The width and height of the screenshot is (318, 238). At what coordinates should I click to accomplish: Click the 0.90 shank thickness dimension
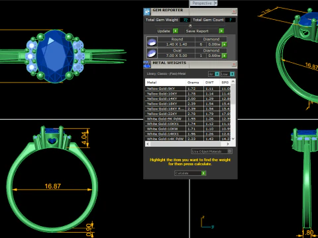88,230
